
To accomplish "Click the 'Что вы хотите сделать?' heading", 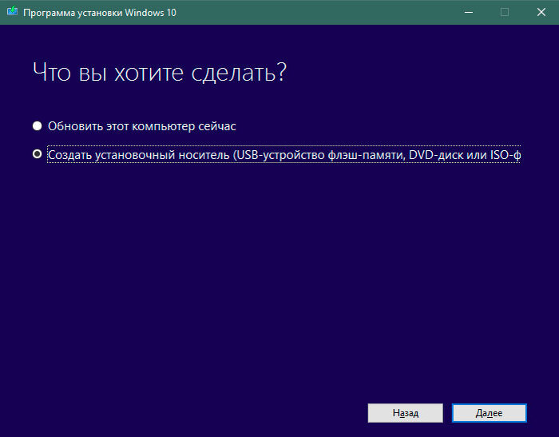I will [x=160, y=73].
